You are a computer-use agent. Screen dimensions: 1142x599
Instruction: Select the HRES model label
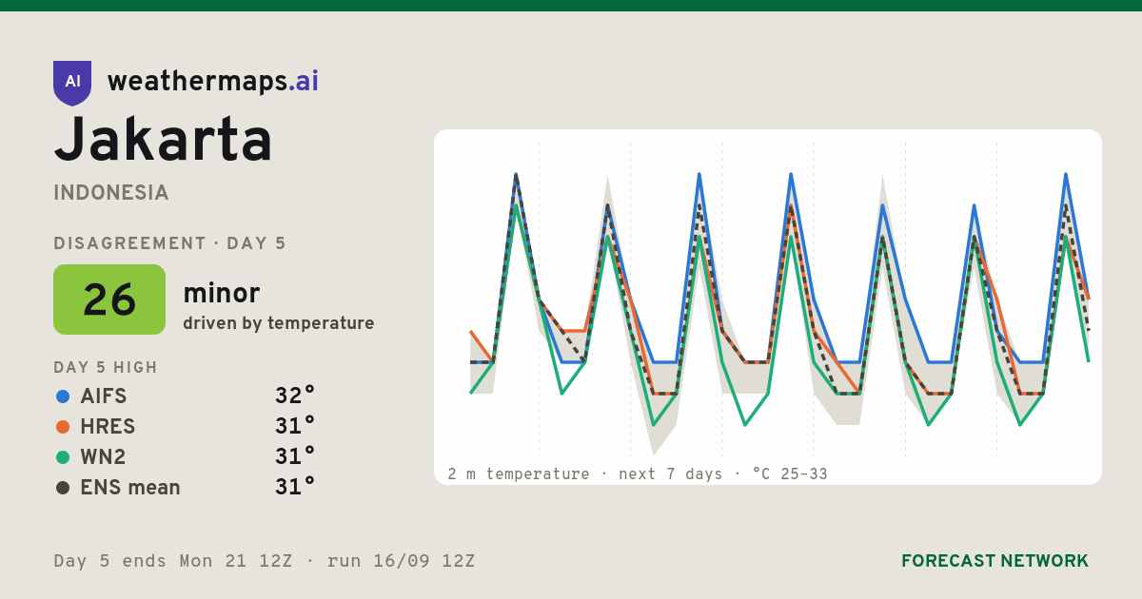(108, 427)
